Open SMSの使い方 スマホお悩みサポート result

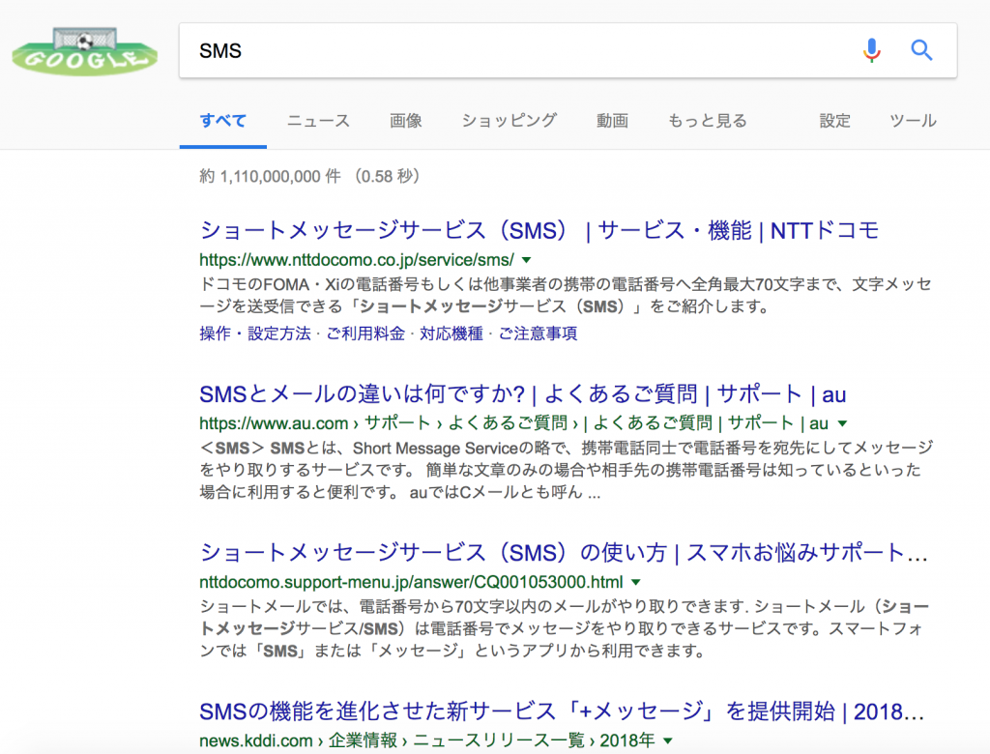pos(564,553)
